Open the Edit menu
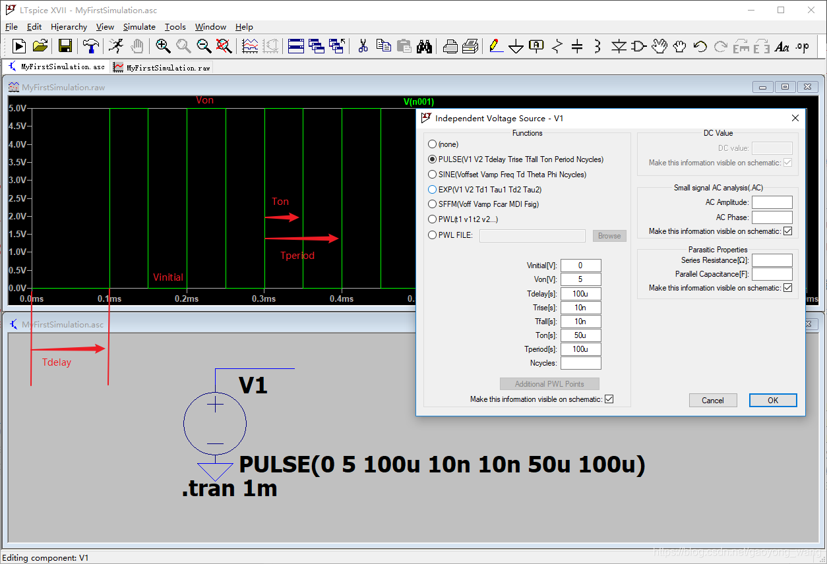Screen dimensions: 827x564 tap(34, 27)
